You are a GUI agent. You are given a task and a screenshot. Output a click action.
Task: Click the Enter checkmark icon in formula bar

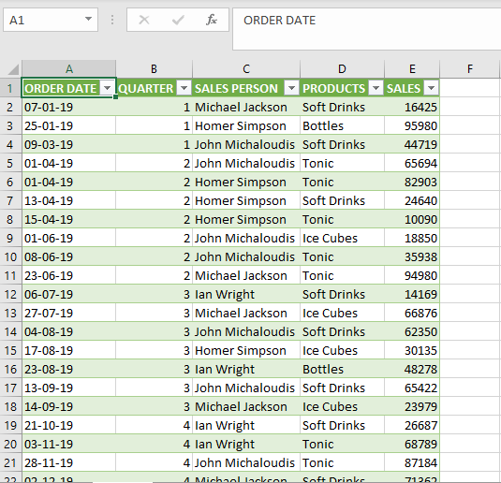[178, 21]
